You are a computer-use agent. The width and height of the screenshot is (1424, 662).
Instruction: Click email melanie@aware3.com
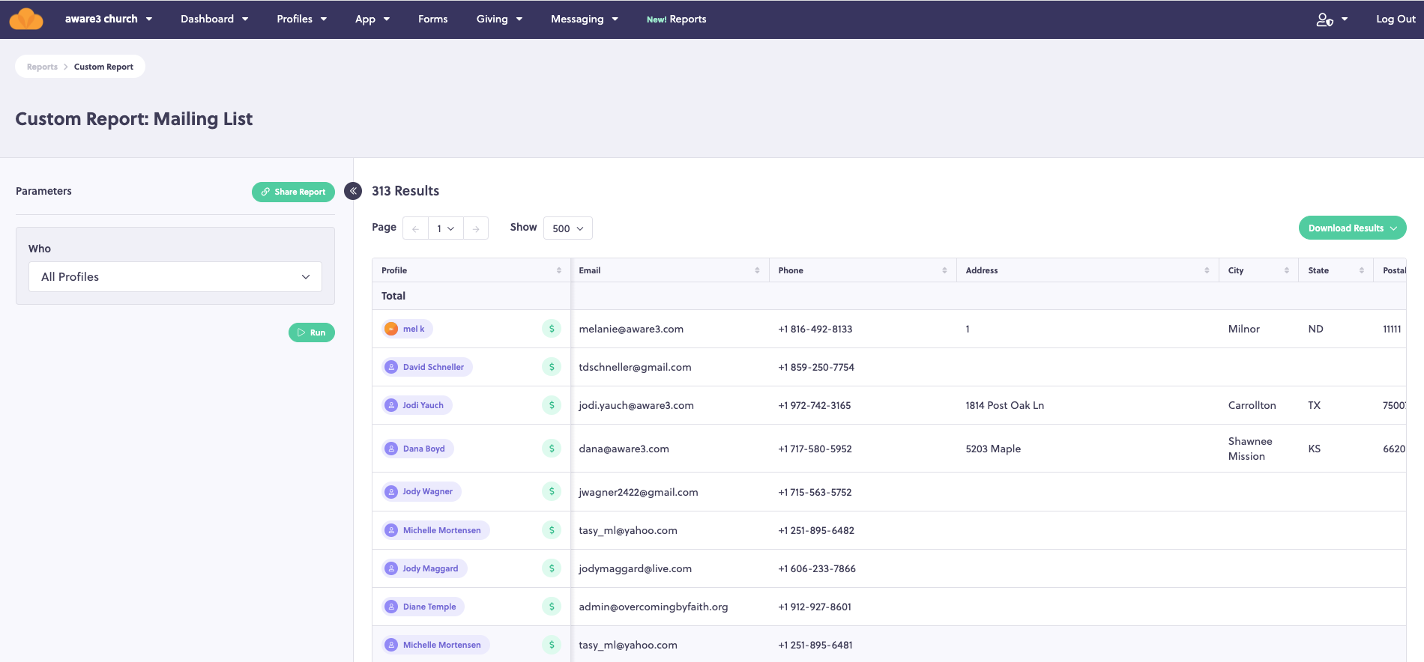(631, 329)
